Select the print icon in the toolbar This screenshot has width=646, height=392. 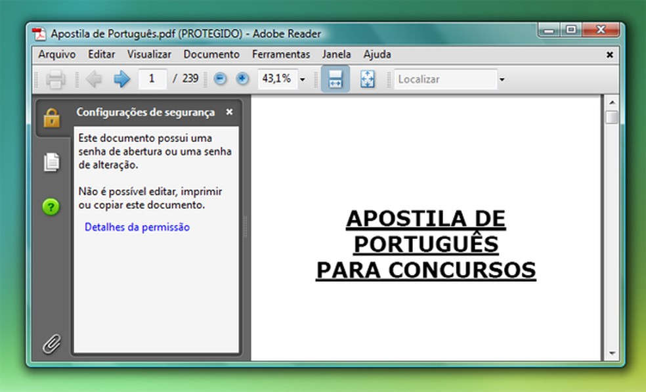[x=55, y=79]
